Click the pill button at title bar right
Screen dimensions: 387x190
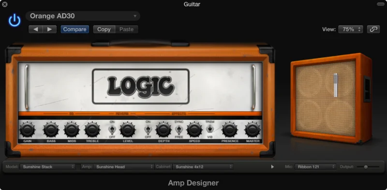tap(380, 4)
